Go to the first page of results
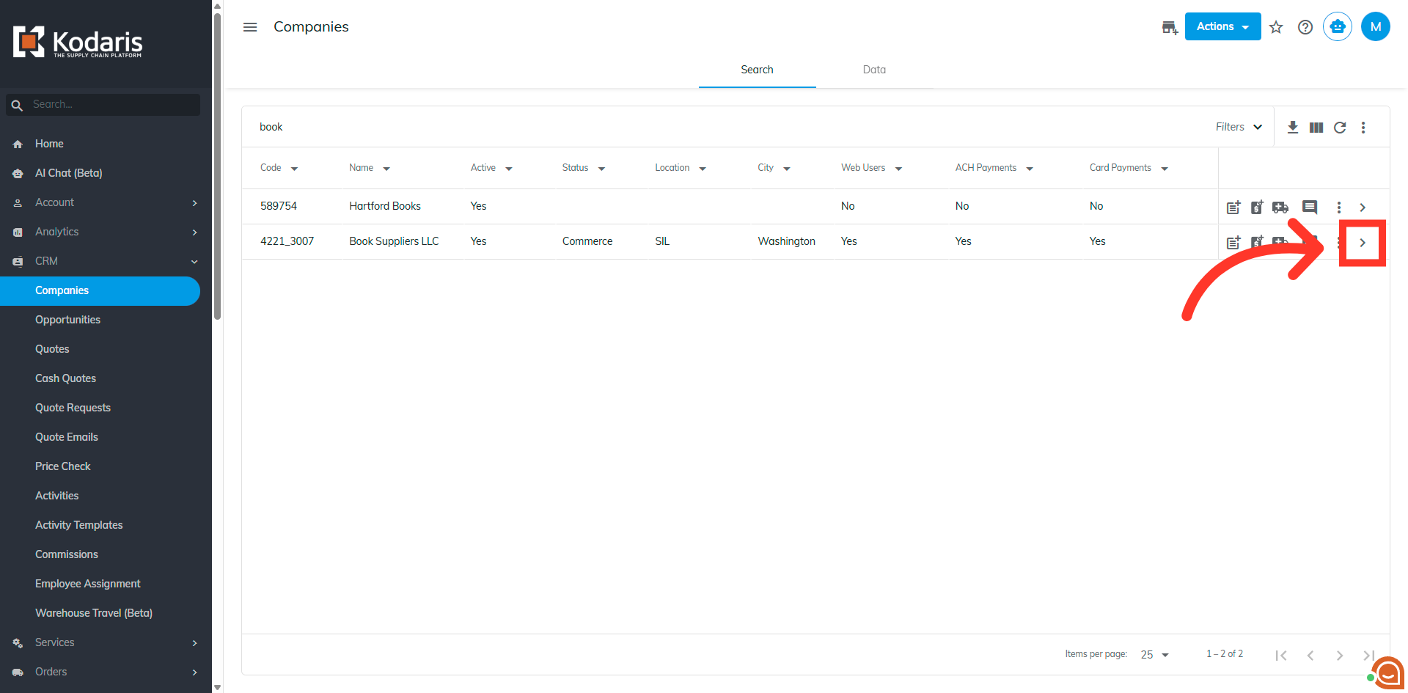Screen dimensions: 1408x693 click(x=1281, y=655)
